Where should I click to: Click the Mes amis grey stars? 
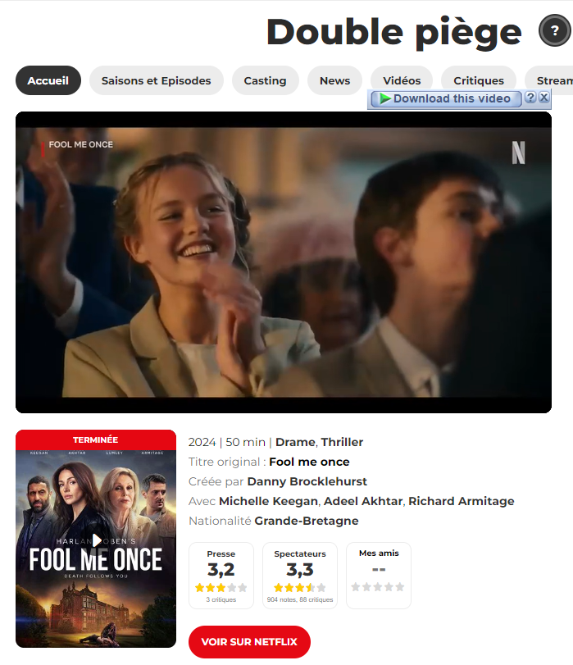(x=378, y=587)
